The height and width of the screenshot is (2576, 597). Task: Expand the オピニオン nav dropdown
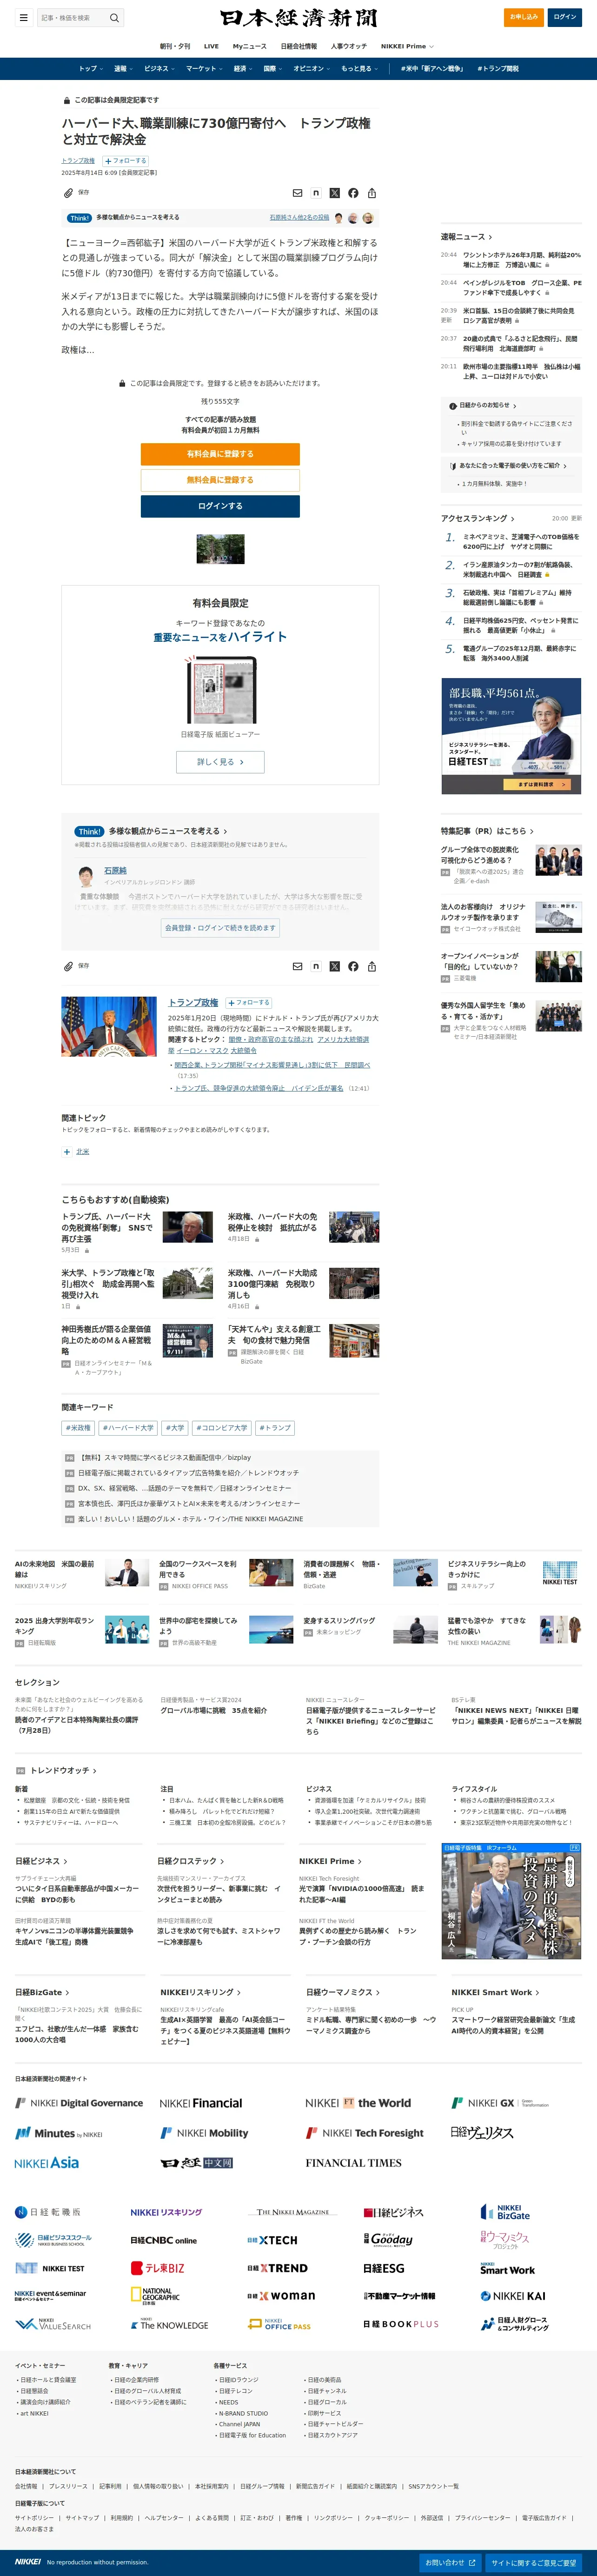coord(311,69)
